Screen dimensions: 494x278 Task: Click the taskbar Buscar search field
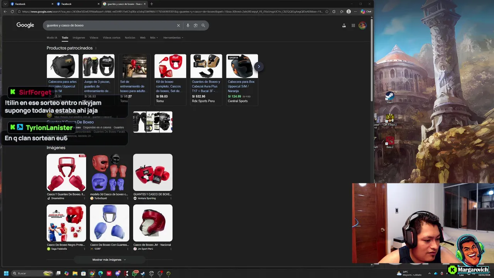pos(32,273)
